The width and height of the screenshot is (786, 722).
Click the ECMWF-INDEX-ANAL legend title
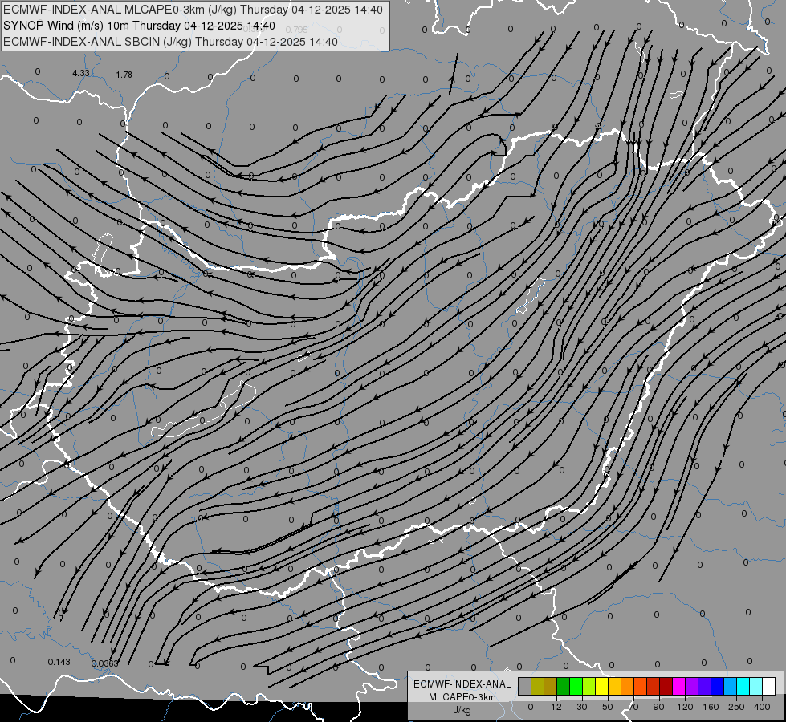pos(462,684)
